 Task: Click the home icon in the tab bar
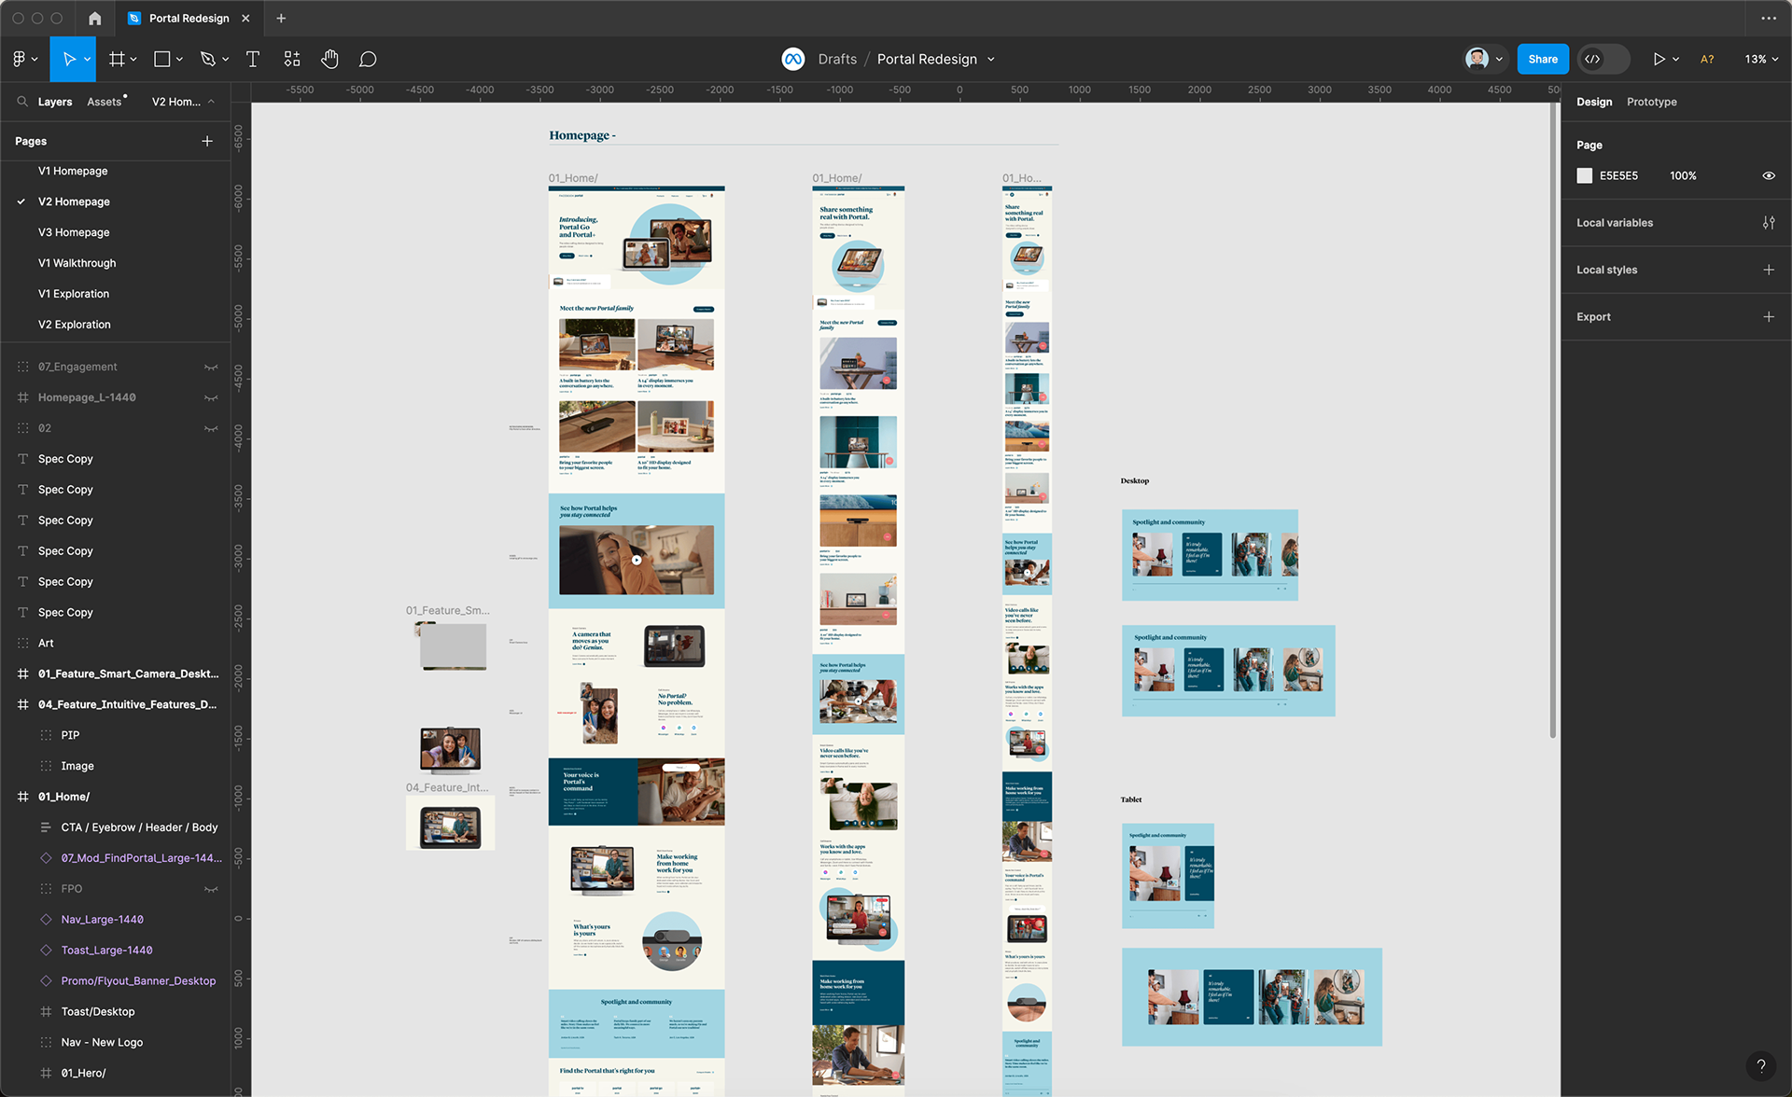click(x=94, y=18)
